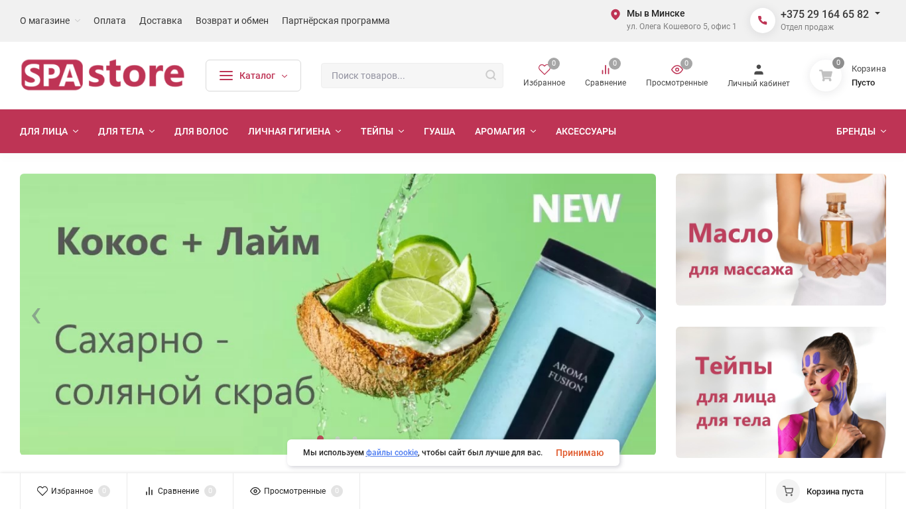Click the heart Избранное icon in header

(x=544, y=70)
